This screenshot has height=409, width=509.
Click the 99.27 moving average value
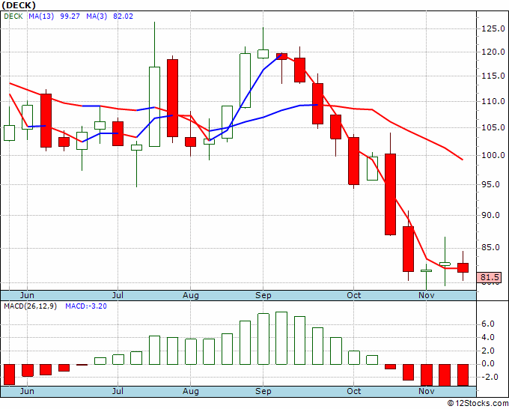pos(70,16)
